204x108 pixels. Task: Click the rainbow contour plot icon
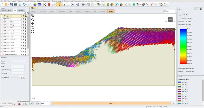point(121,4)
